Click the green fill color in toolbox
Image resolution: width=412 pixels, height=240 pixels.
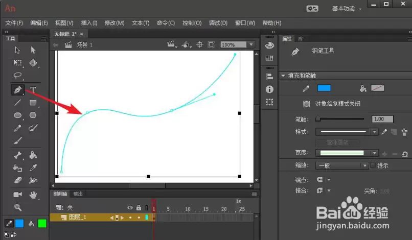[x=42, y=224]
